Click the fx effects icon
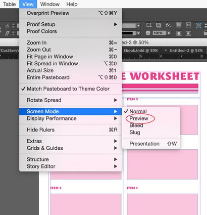Screen dimensions: 207x215 point(168,25)
